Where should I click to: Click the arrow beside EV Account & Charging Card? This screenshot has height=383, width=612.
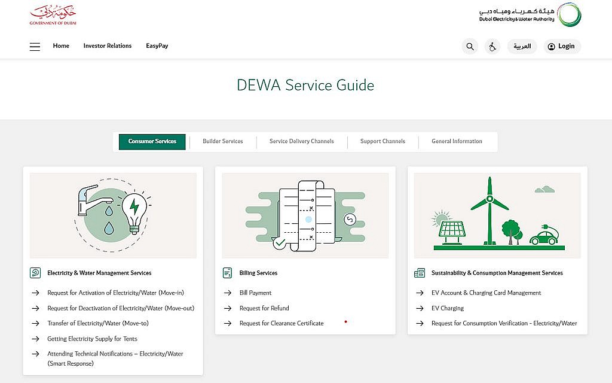[420, 293]
